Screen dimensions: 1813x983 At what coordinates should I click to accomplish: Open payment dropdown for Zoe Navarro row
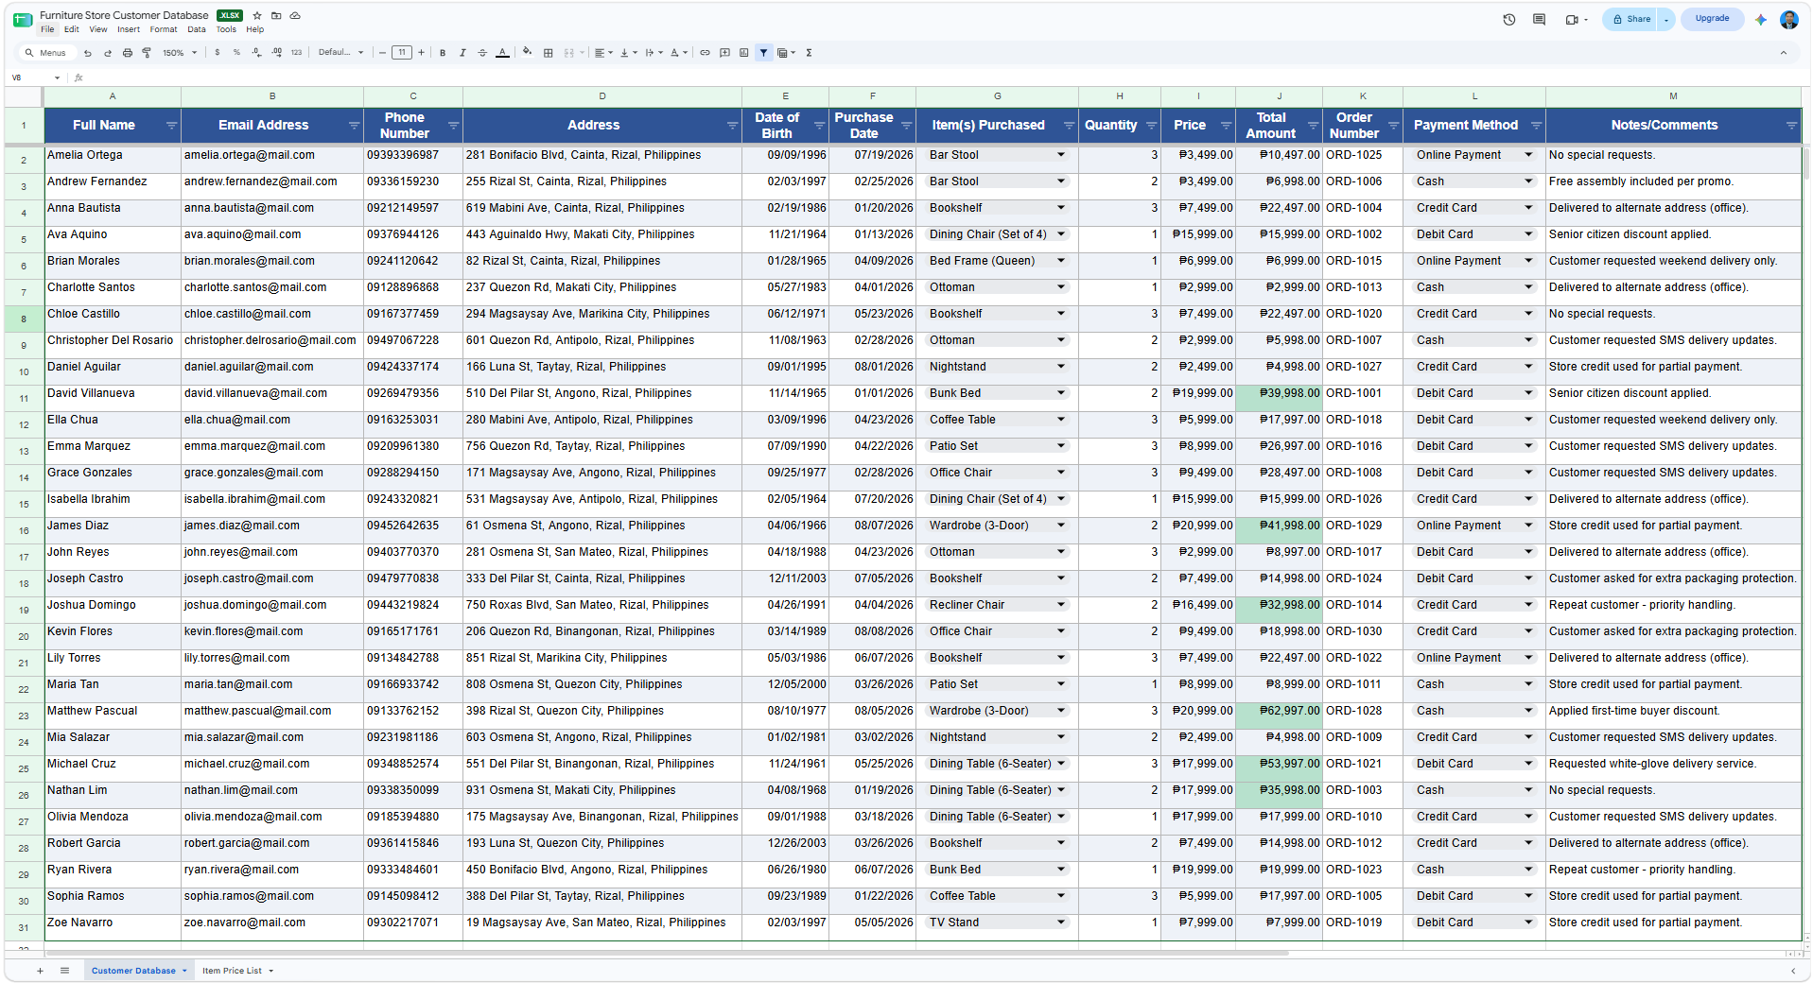[1528, 923]
